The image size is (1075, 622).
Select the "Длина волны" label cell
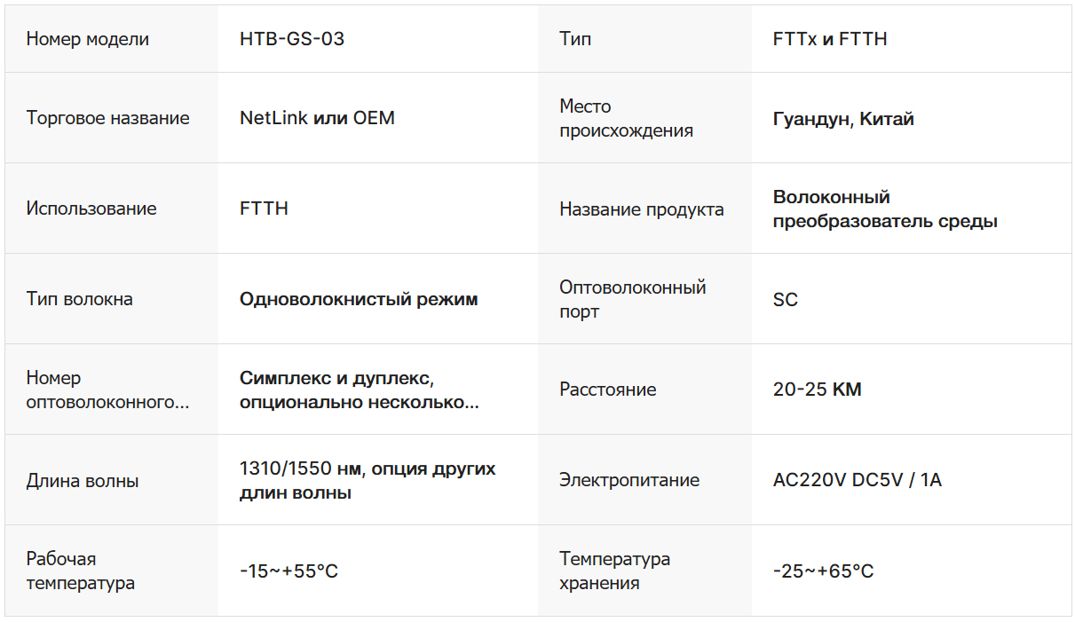[x=83, y=482]
